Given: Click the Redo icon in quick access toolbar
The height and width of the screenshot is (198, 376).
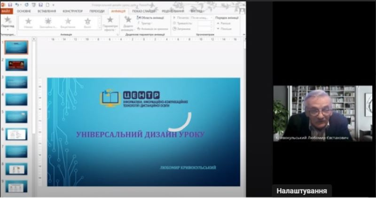Looking at the screenshot, I should pos(26,5).
